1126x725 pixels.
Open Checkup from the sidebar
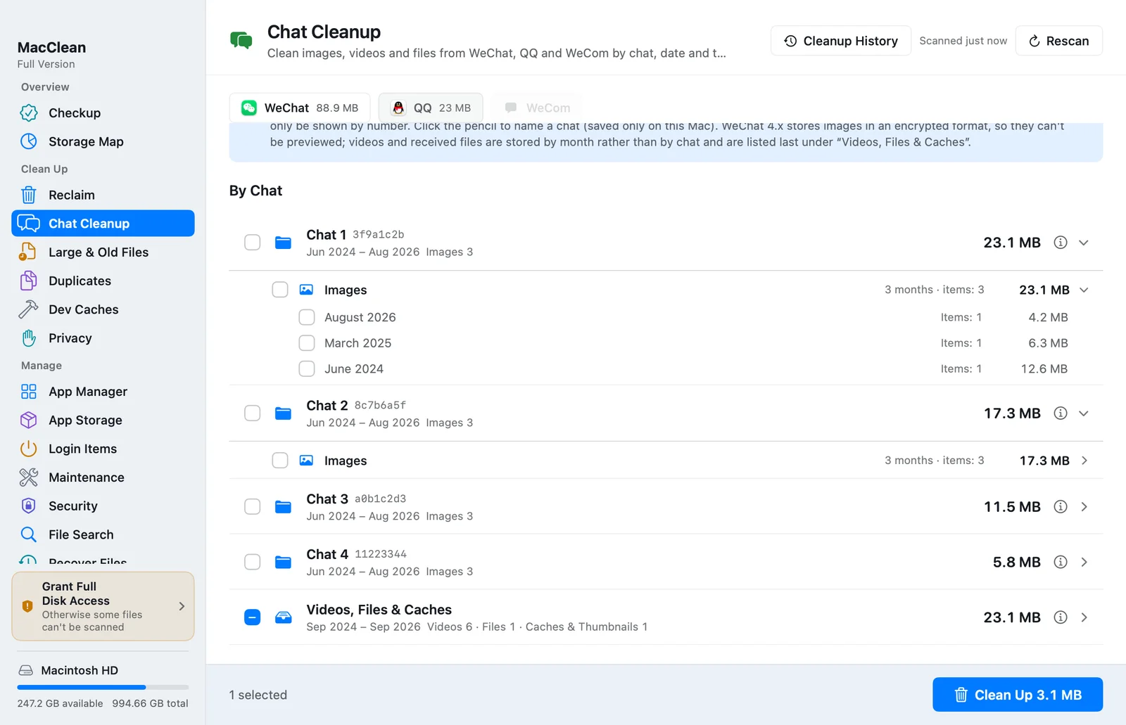pos(103,113)
